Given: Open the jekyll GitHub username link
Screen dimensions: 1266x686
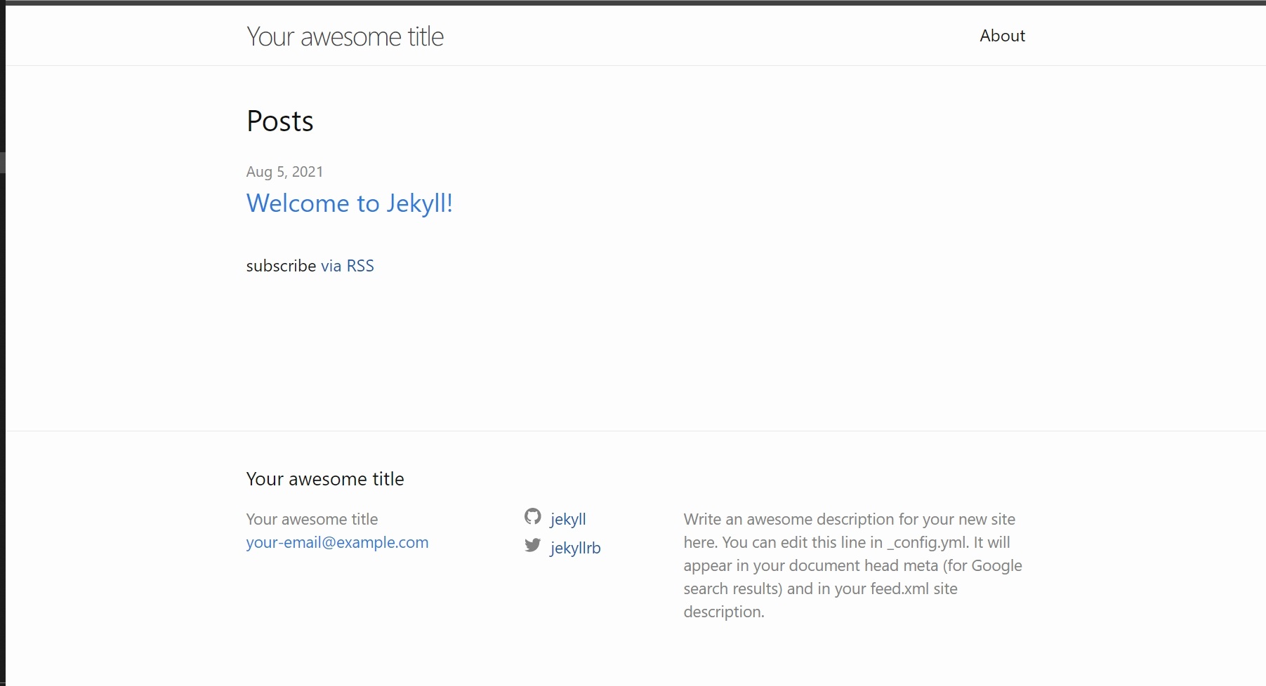Looking at the screenshot, I should pyautogui.click(x=567, y=519).
